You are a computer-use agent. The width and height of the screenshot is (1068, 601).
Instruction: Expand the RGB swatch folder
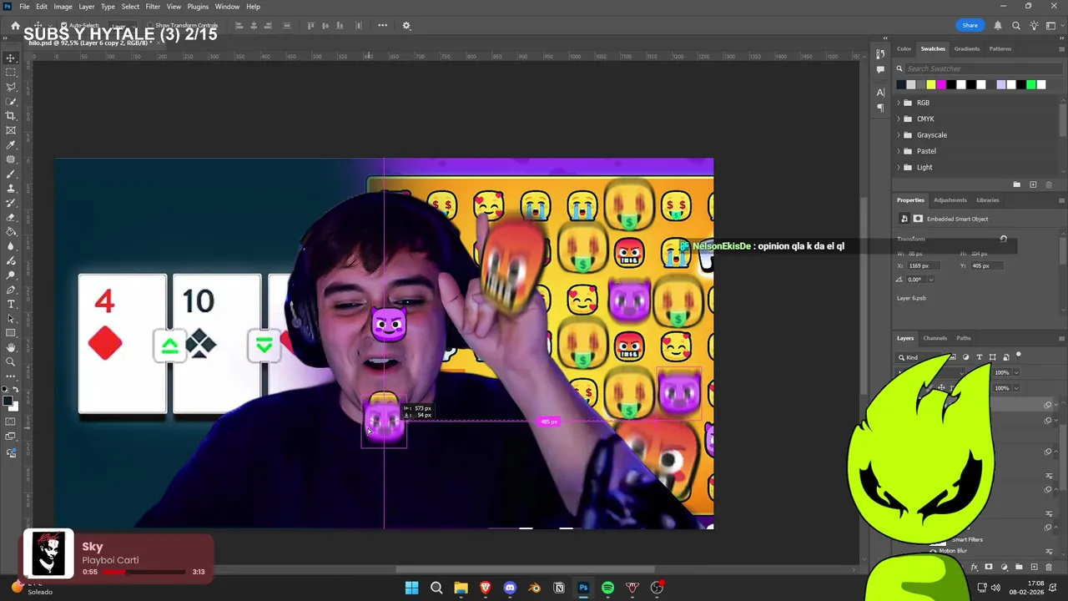click(x=899, y=103)
